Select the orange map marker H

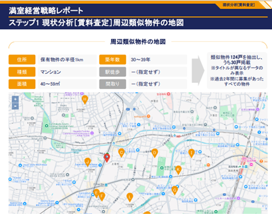[x=85, y=100]
